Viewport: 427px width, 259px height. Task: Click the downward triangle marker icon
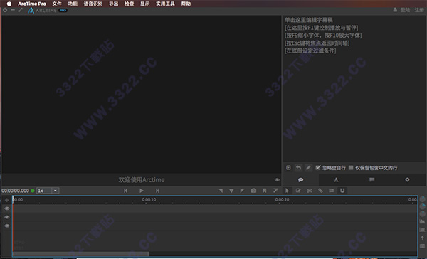coord(231,191)
